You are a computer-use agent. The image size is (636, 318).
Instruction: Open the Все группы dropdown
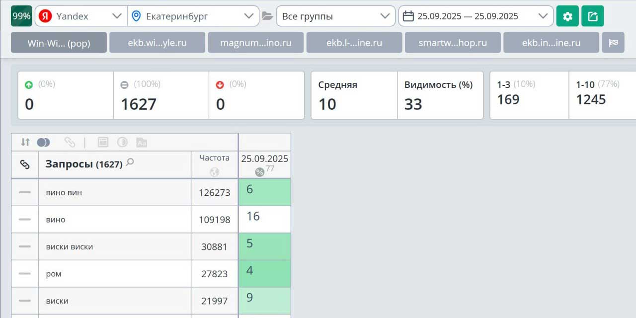(335, 16)
